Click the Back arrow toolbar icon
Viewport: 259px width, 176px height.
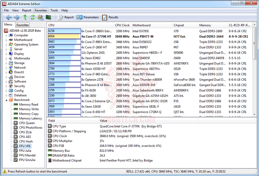click(x=9, y=17)
